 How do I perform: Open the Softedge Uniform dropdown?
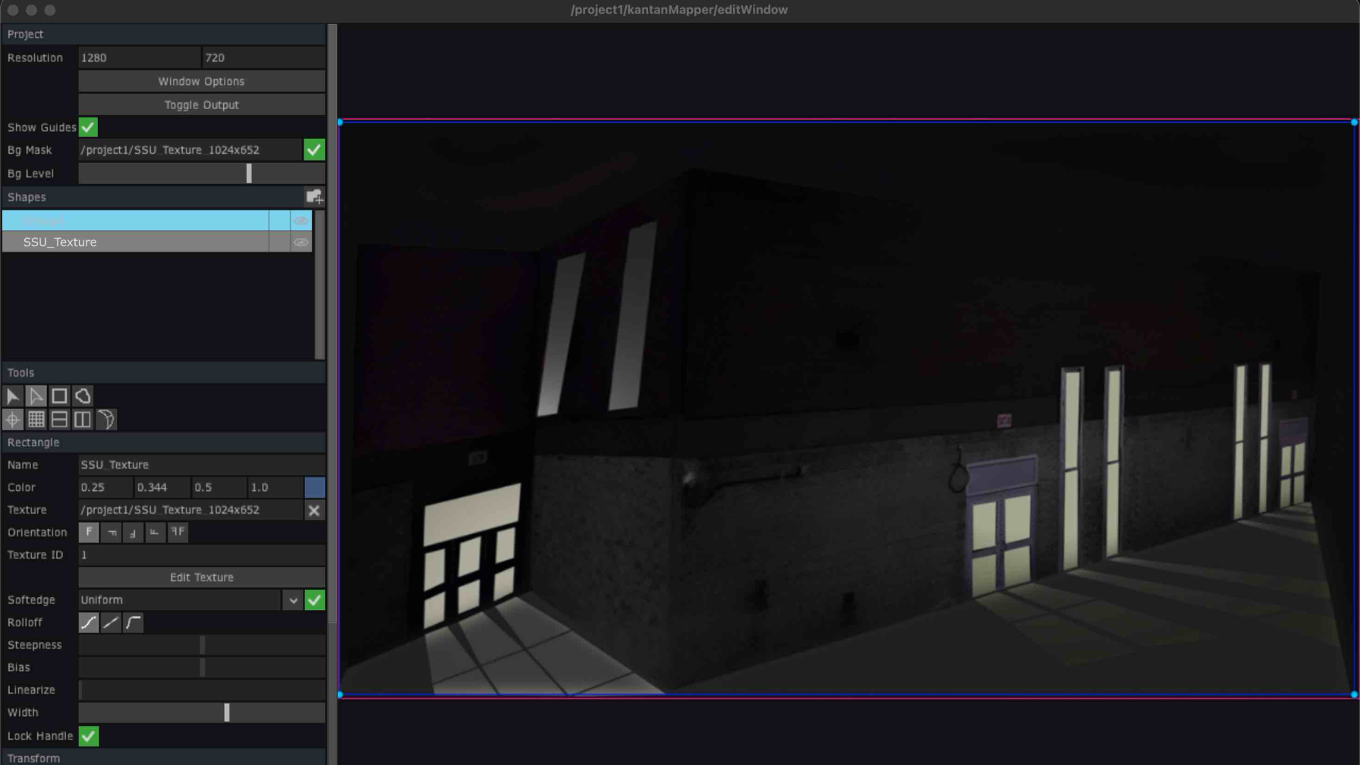293,600
